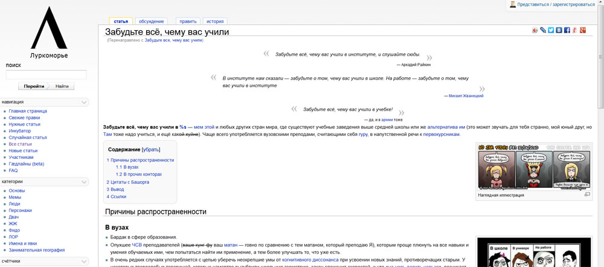The height and width of the screenshot is (267, 604).
Task: Collapse the категории sidebar section
Action: pos(84,182)
